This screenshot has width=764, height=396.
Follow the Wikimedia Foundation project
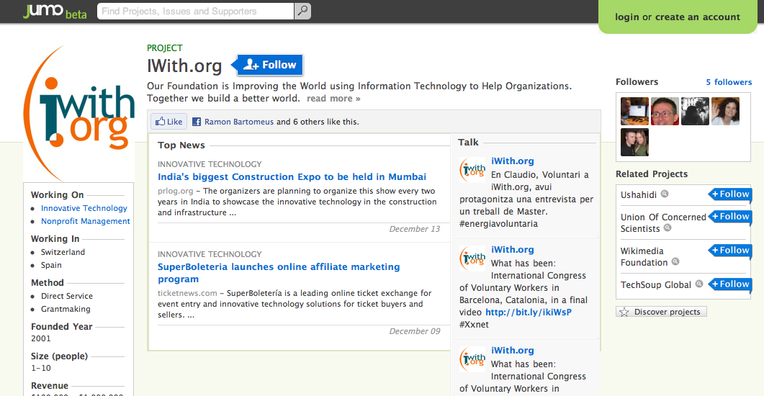[729, 251]
